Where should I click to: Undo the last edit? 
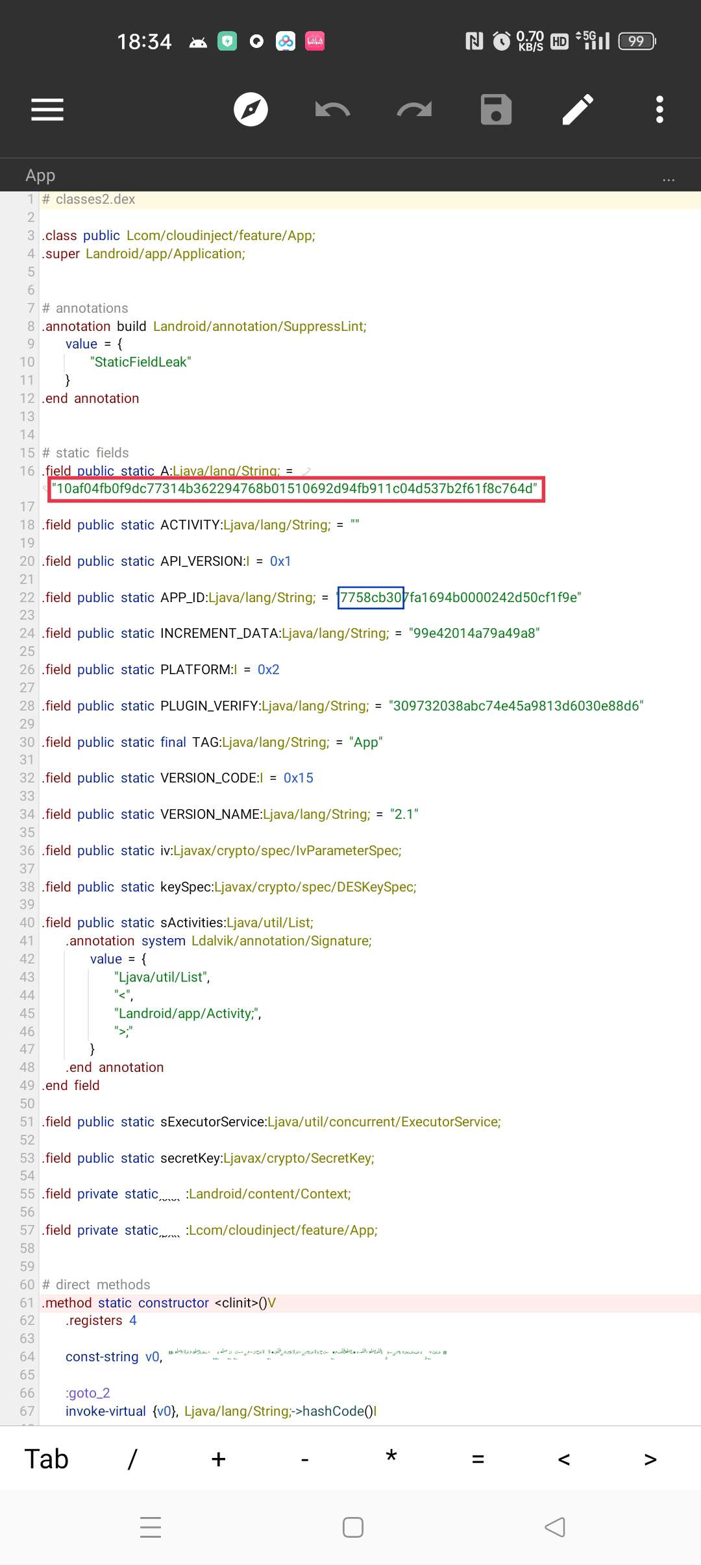[x=332, y=110]
